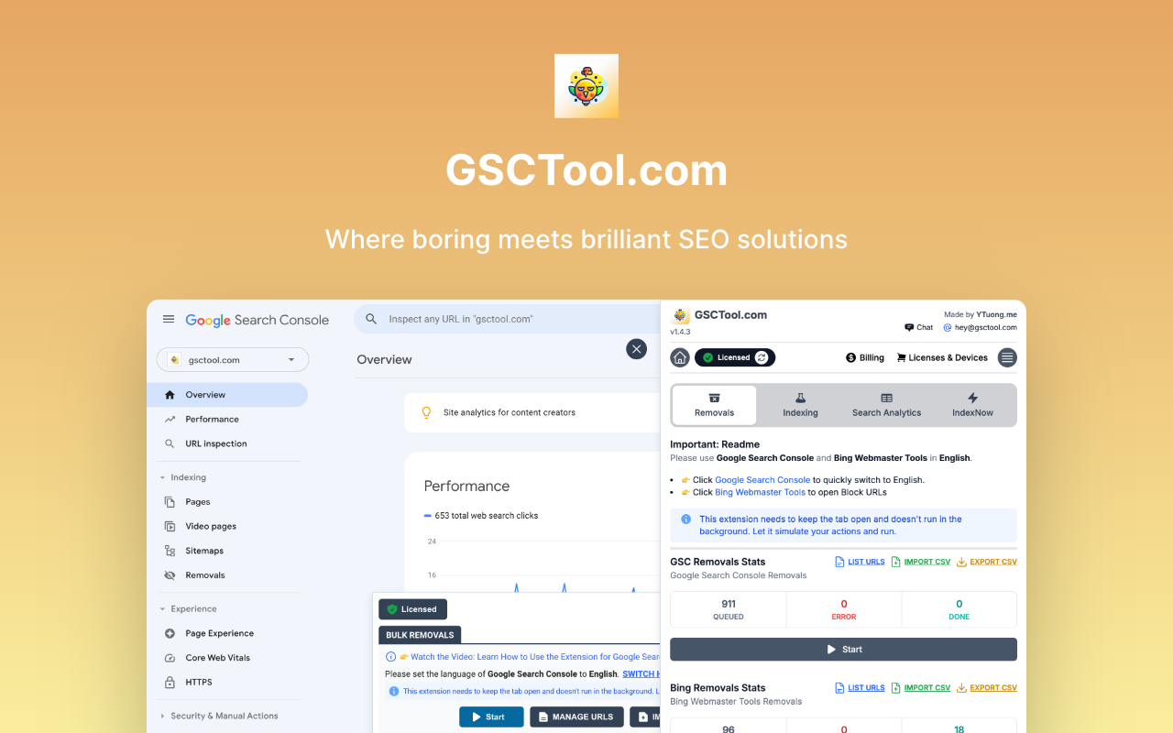Click the MANAGE URLS button

[x=576, y=717]
